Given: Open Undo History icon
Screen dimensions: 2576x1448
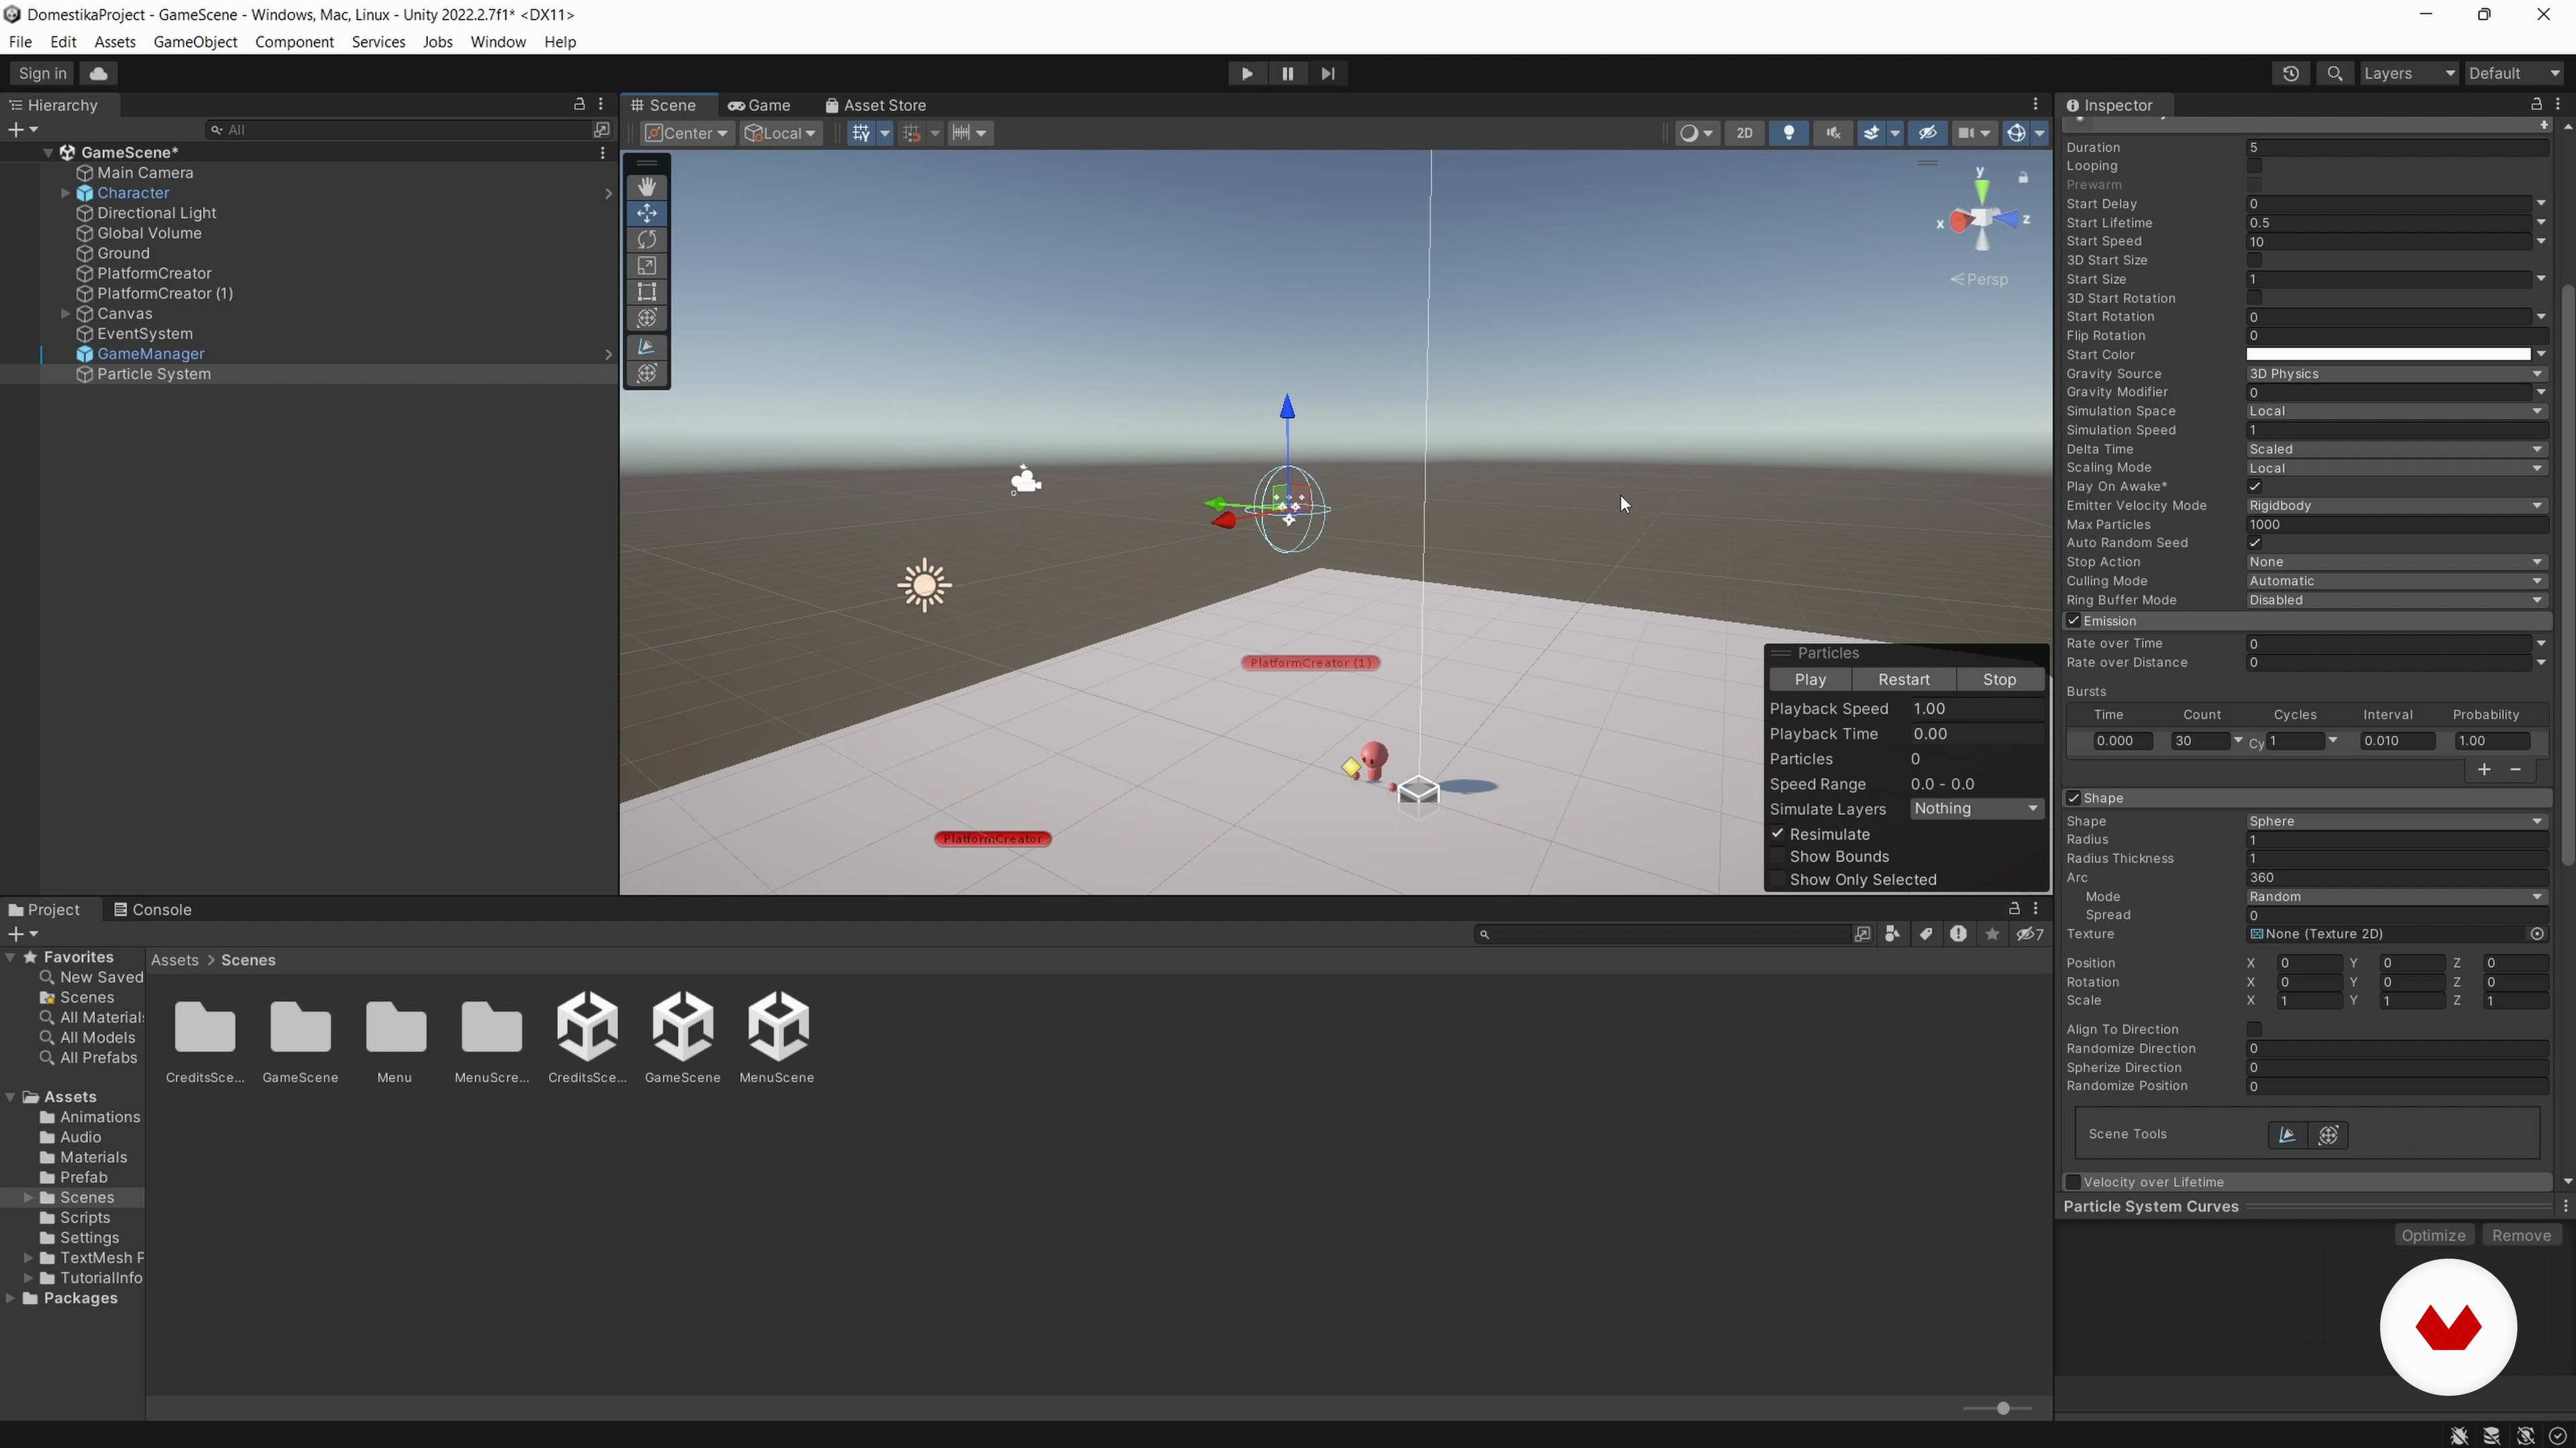Looking at the screenshot, I should [2291, 73].
